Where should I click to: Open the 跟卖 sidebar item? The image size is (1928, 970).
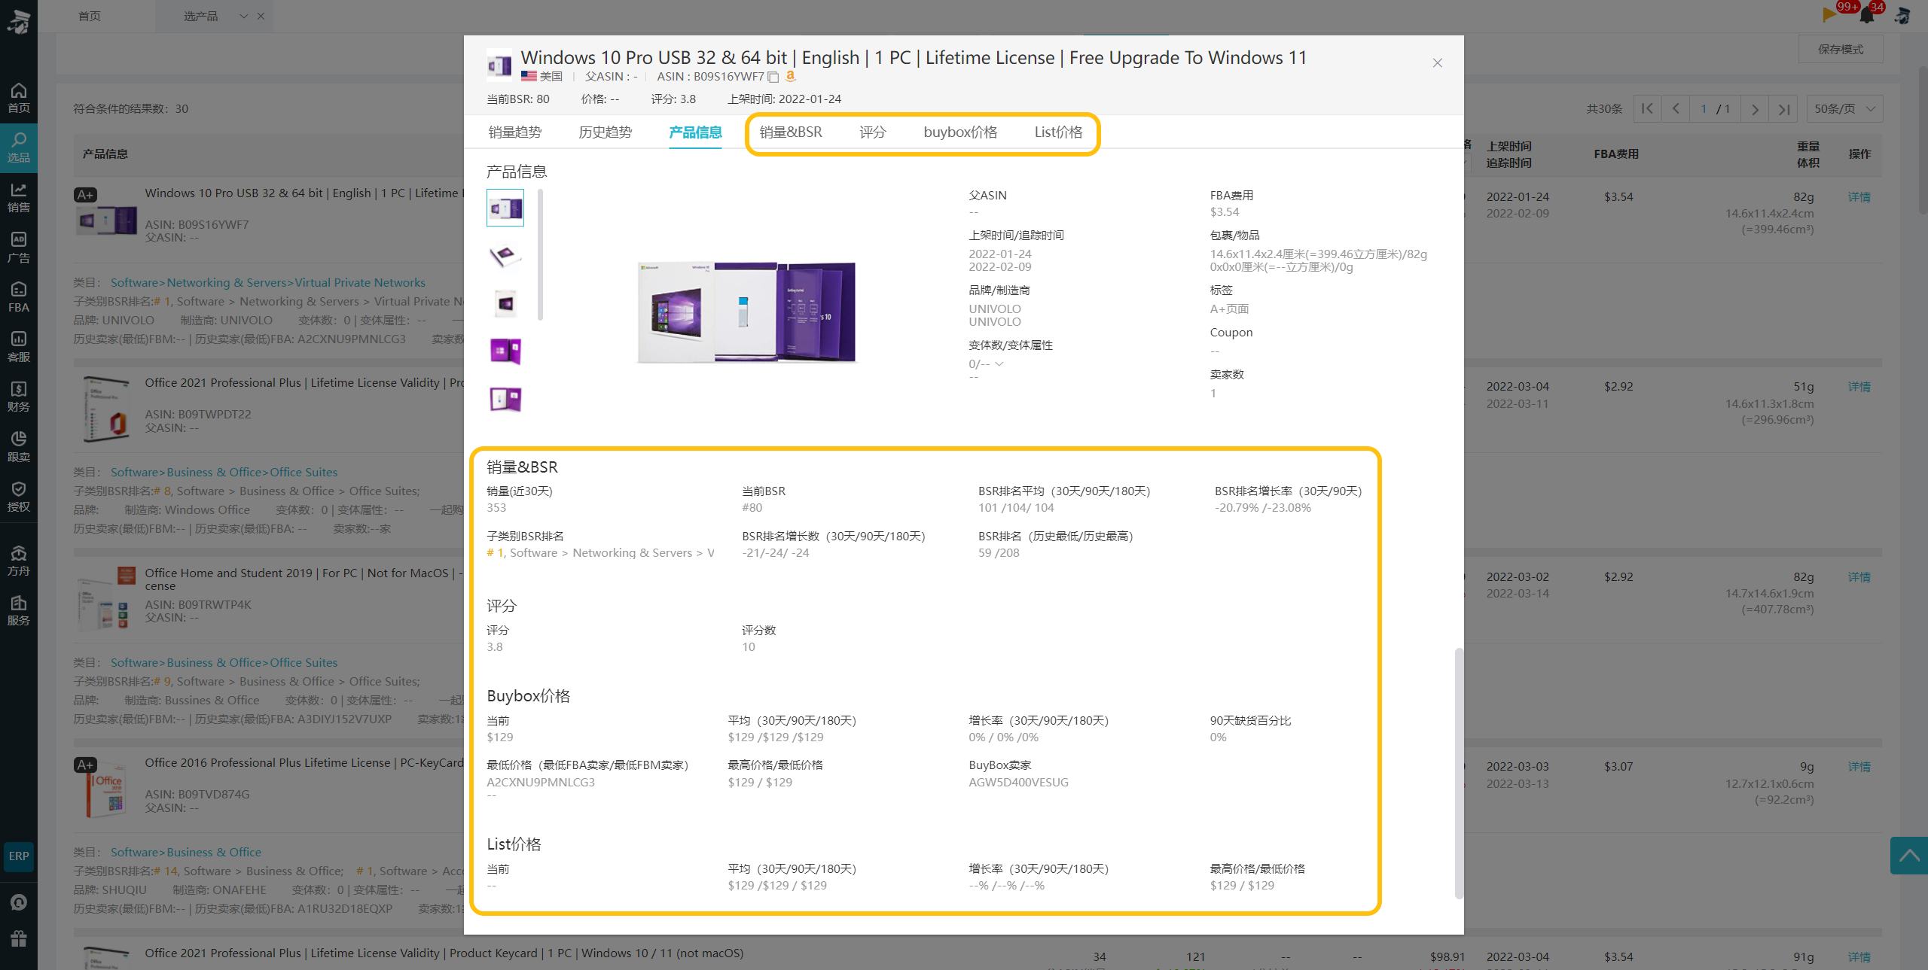[x=18, y=447]
